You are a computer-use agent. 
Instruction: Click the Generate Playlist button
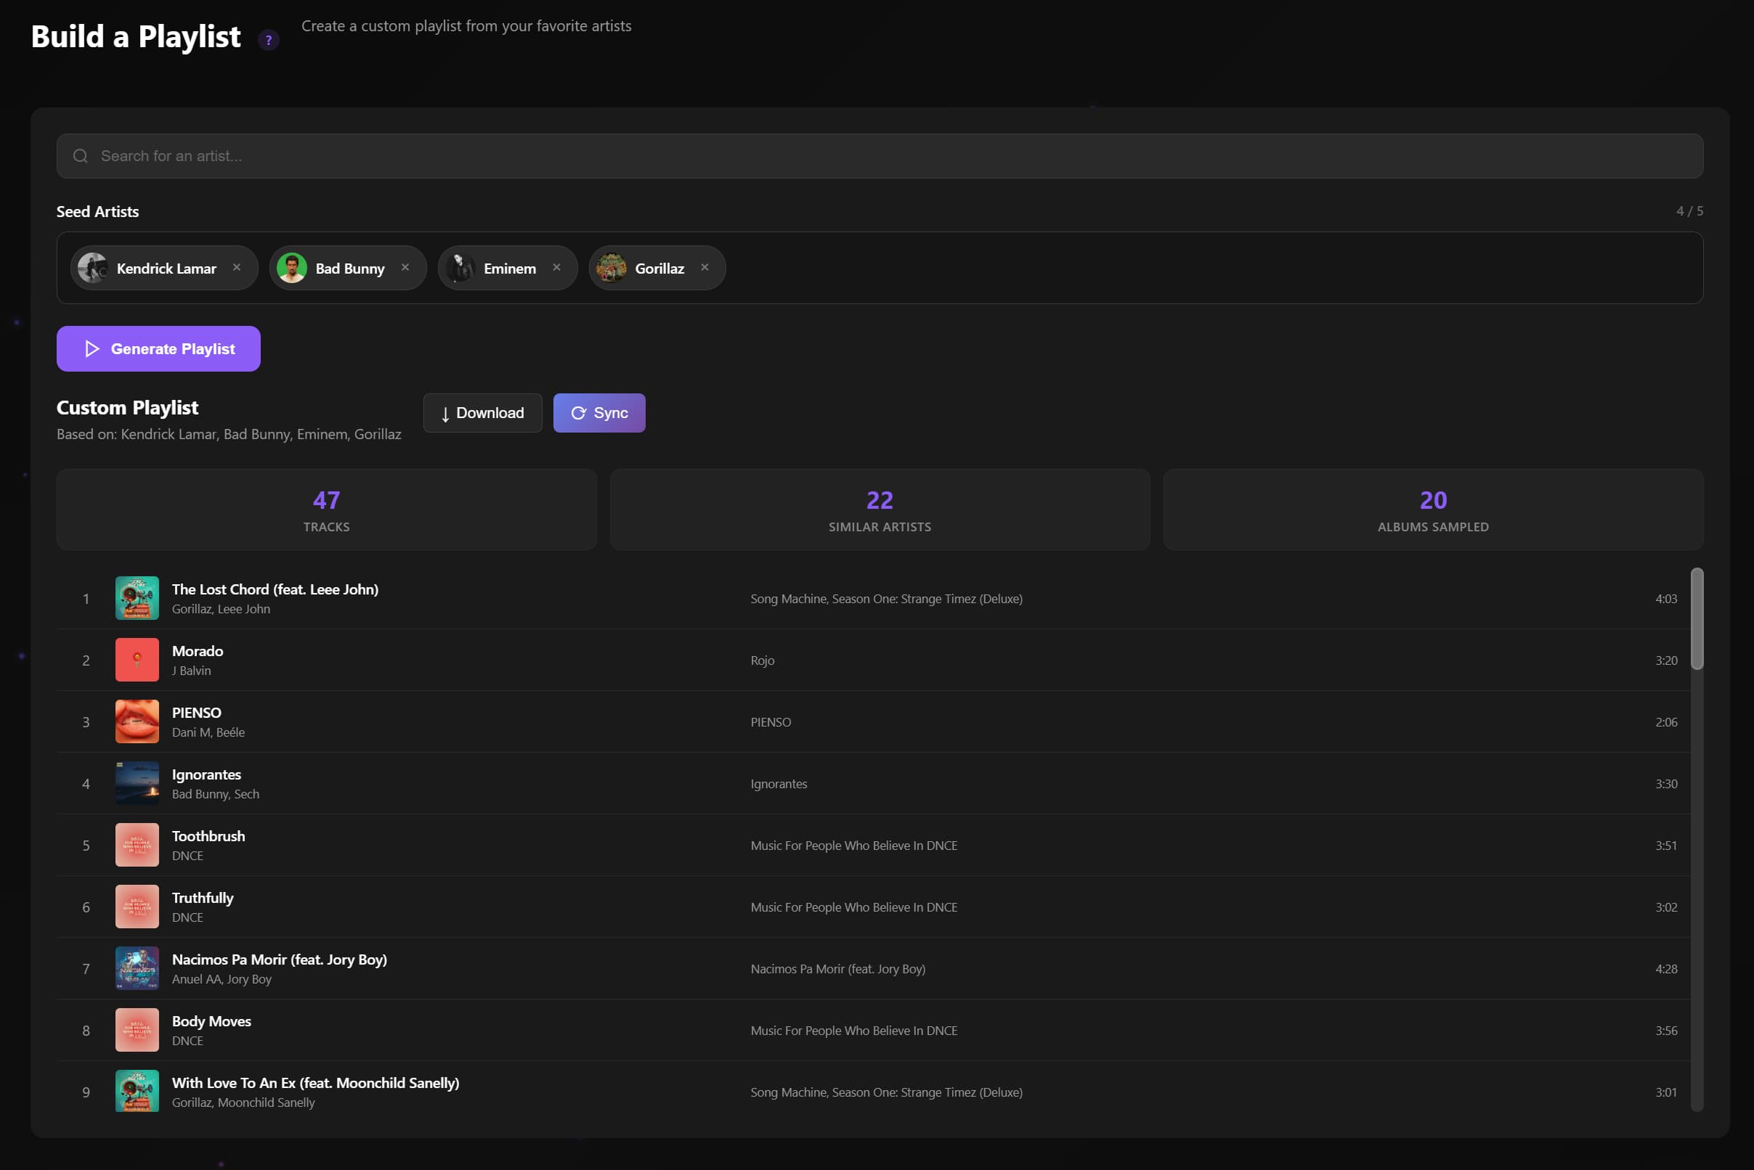tap(158, 348)
